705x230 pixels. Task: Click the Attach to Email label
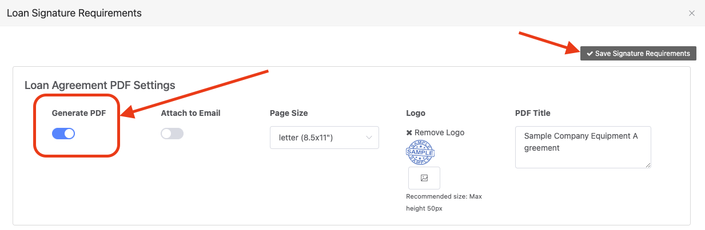pos(190,113)
